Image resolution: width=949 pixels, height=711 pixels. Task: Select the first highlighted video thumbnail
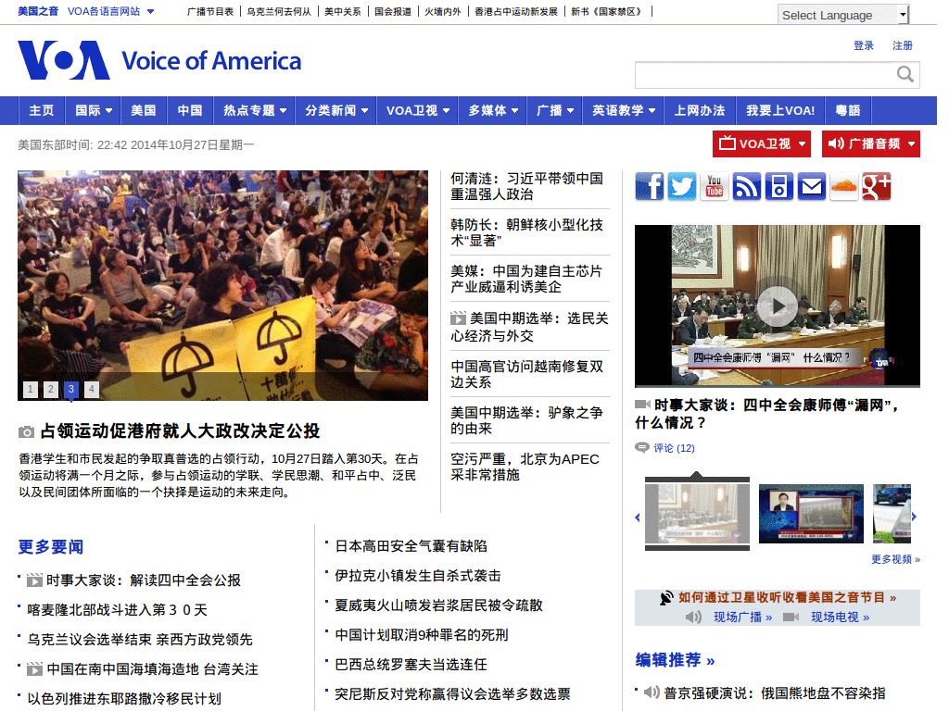click(x=697, y=514)
